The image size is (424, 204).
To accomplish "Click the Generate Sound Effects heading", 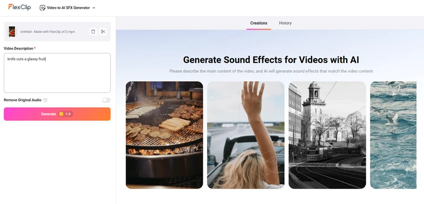I will pyautogui.click(x=271, y=60).
